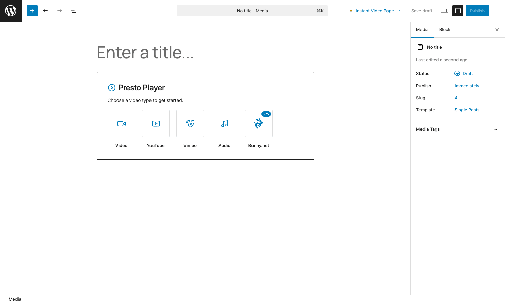Click the 'Choose a video type to get started.' text
The width and height of the screenshot is (505, 303).
(145, 100)
